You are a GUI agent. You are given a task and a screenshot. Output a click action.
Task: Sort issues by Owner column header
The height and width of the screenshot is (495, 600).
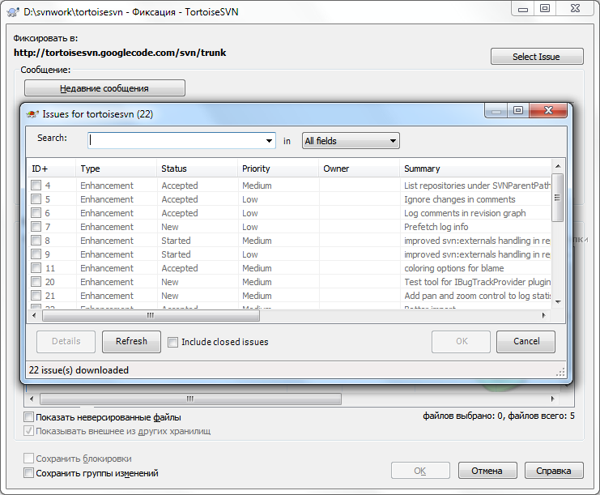coord(360,169)
